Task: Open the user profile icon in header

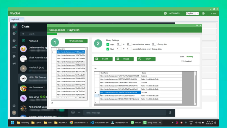Action: click(203, 13)
